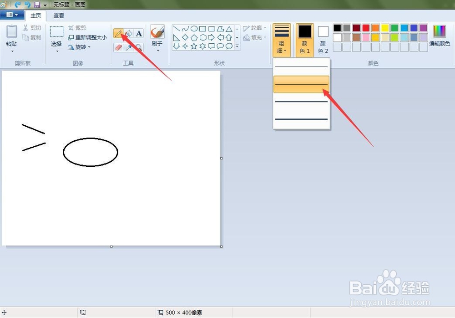Choose the Cloud callout shape
This screenshot has height=318, width=455.
pos(229,46)
